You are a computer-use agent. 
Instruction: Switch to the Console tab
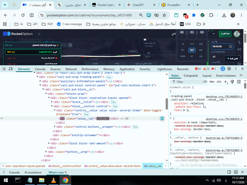(40, 69)
